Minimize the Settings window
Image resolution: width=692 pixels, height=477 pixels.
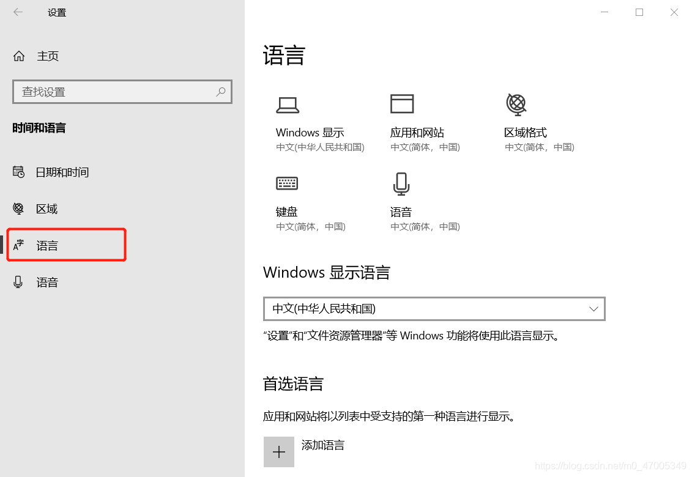605,12
